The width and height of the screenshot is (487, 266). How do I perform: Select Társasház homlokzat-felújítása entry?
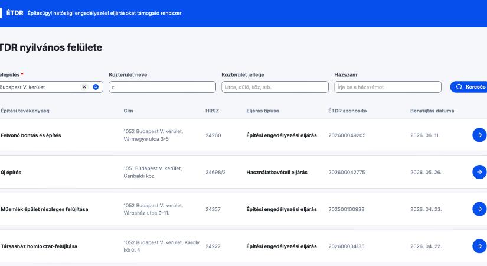pos(39,246)
